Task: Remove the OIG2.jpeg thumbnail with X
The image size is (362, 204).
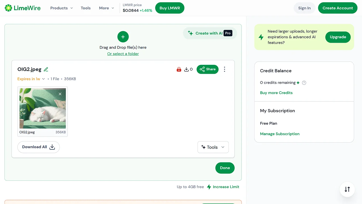Action: pos(60,94)
